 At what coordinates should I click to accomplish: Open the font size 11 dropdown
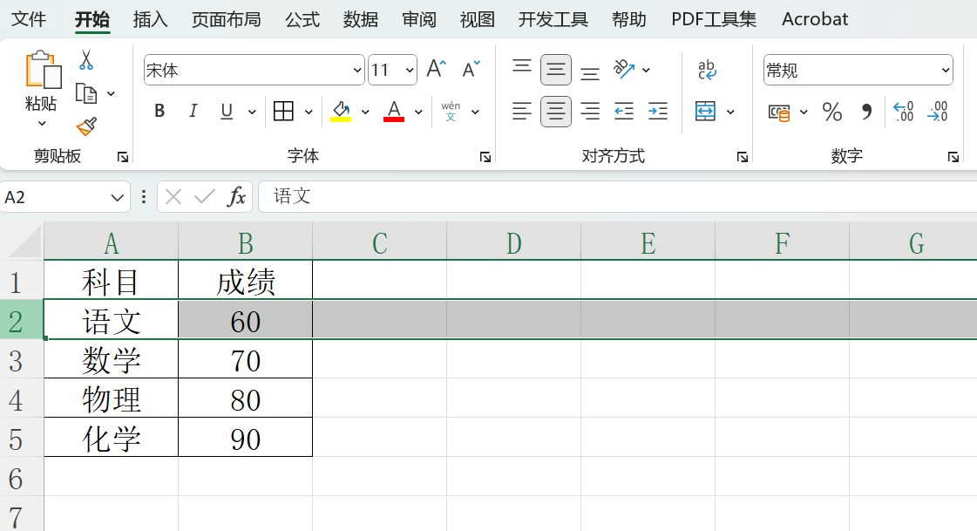tap(410, 70)
